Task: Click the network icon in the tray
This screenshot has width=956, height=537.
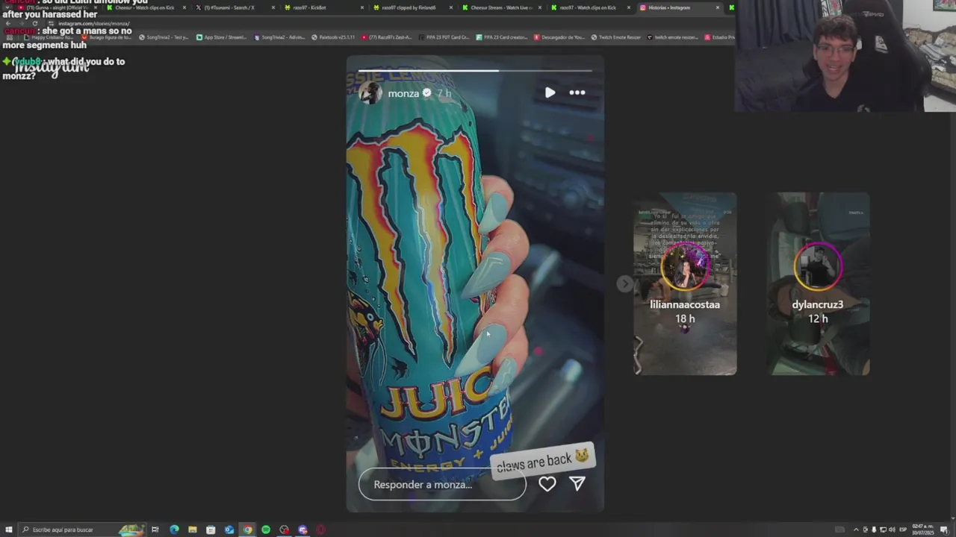Action: point(883,530)
